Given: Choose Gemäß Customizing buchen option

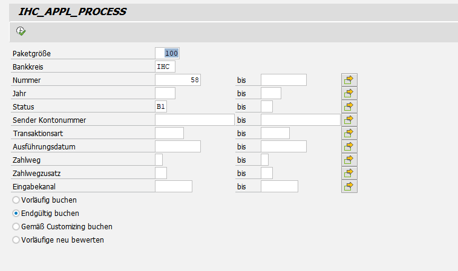Looking at the screenshot, I should (x=16, y=226).
